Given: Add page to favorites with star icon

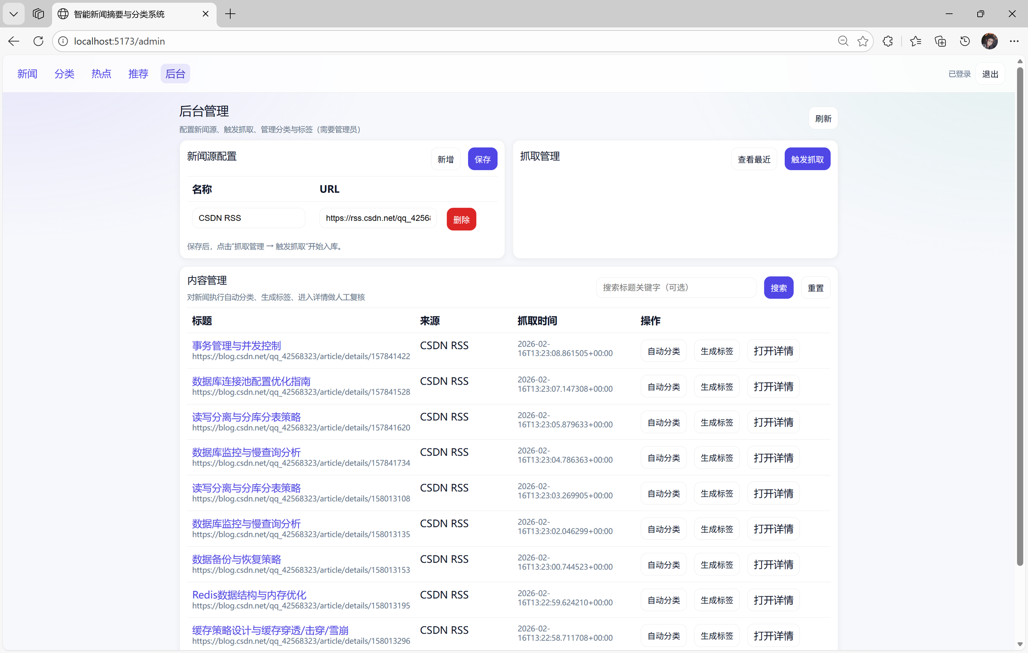Looking at the screenshot, I should [863, 41].
